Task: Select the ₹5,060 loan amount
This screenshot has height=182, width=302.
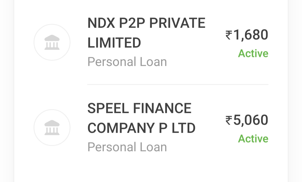Action: pyautogui.click(x=247, y=120)
